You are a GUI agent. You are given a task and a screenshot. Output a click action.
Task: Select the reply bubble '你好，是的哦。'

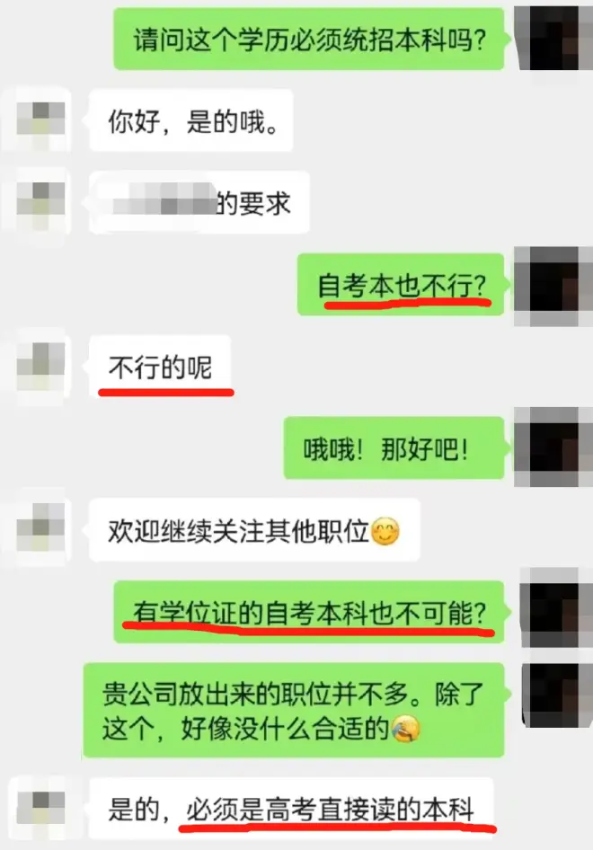click(x=191, y=120)
